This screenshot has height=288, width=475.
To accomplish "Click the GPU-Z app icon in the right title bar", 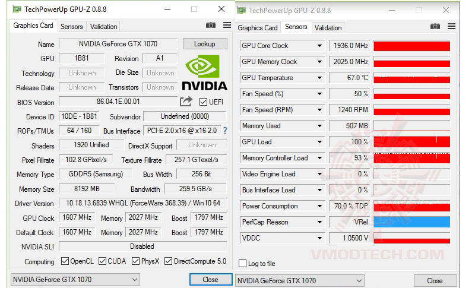I will [242, 11].
